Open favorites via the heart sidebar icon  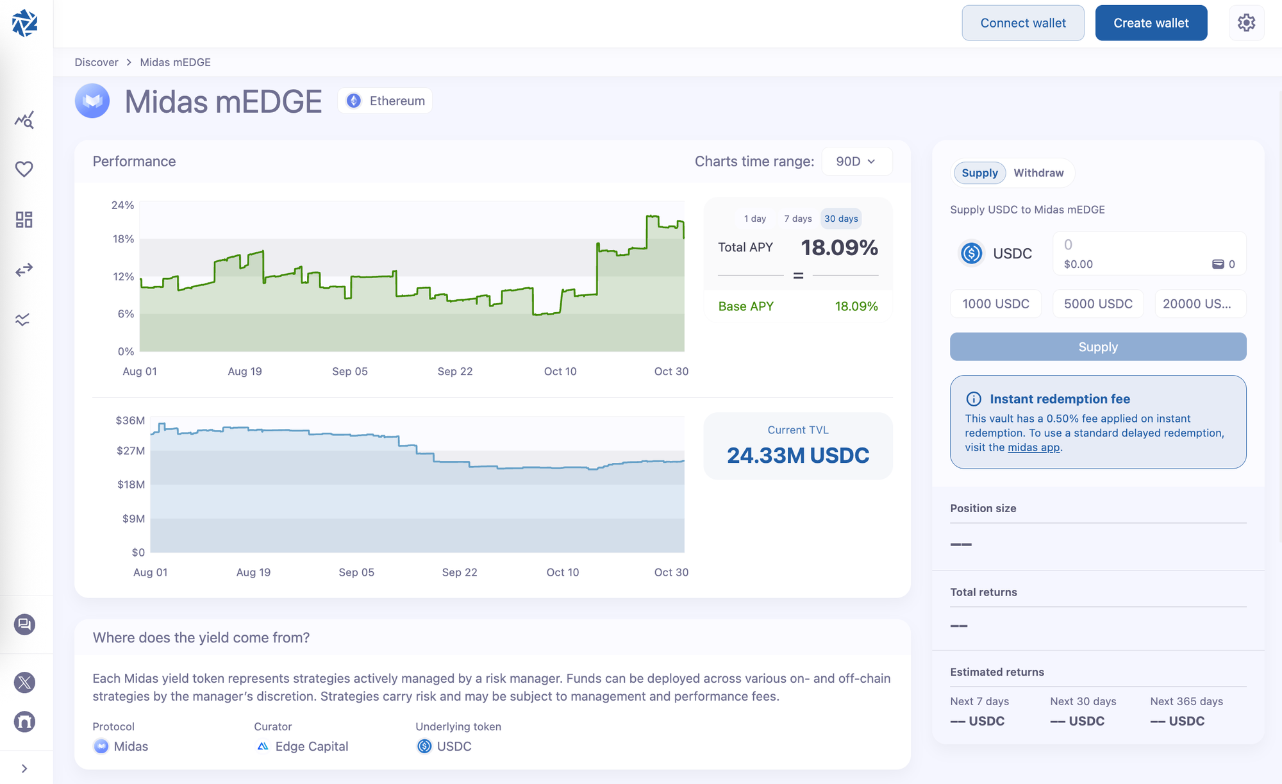click(24, 169)
